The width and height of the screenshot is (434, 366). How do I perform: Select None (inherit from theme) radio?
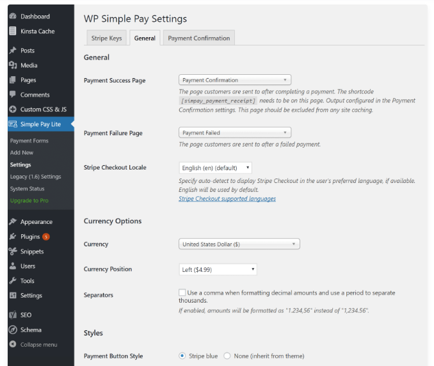(227, 356)
